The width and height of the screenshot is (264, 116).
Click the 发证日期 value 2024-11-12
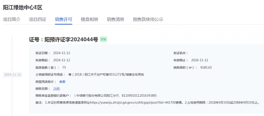tap(62, 53)
